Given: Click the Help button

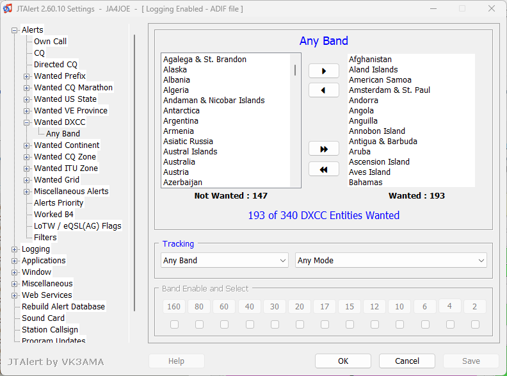Looking at the screenshot, I should point(176,361).
